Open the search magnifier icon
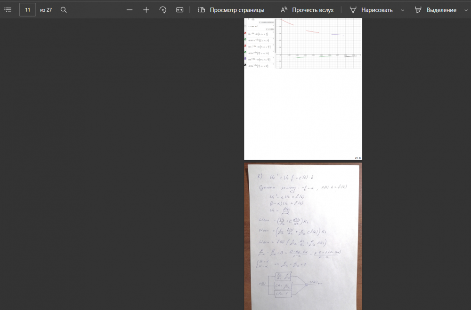Image resolution: width=471 pixels, height=310 pixels. click(x=64, y=9)
